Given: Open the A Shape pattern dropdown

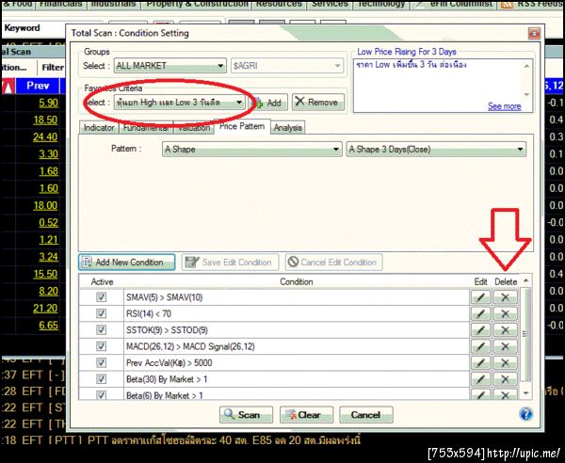Looking at the screenshot, I should tap(251, 149).
